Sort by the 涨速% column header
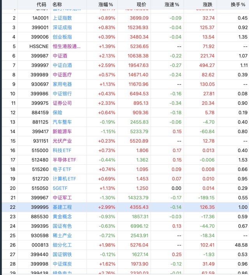This screenshot has height=275, width=249. click(172, 5)
